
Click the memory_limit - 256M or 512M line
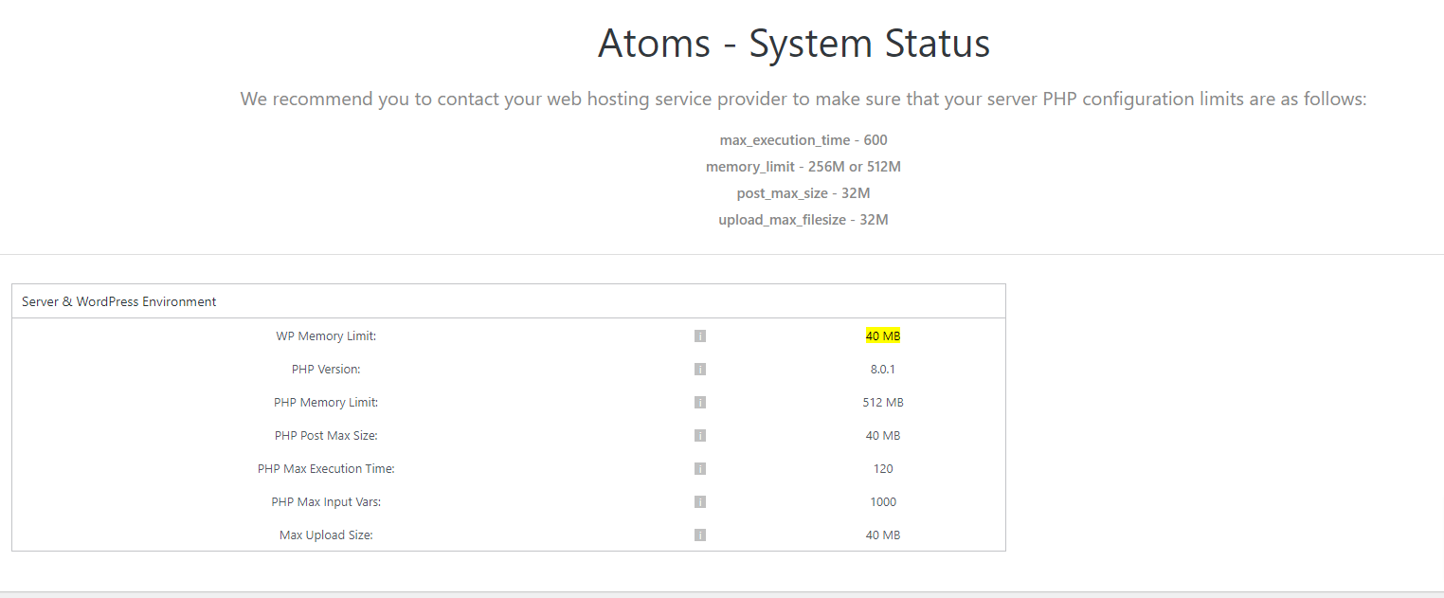coord(803,167)
